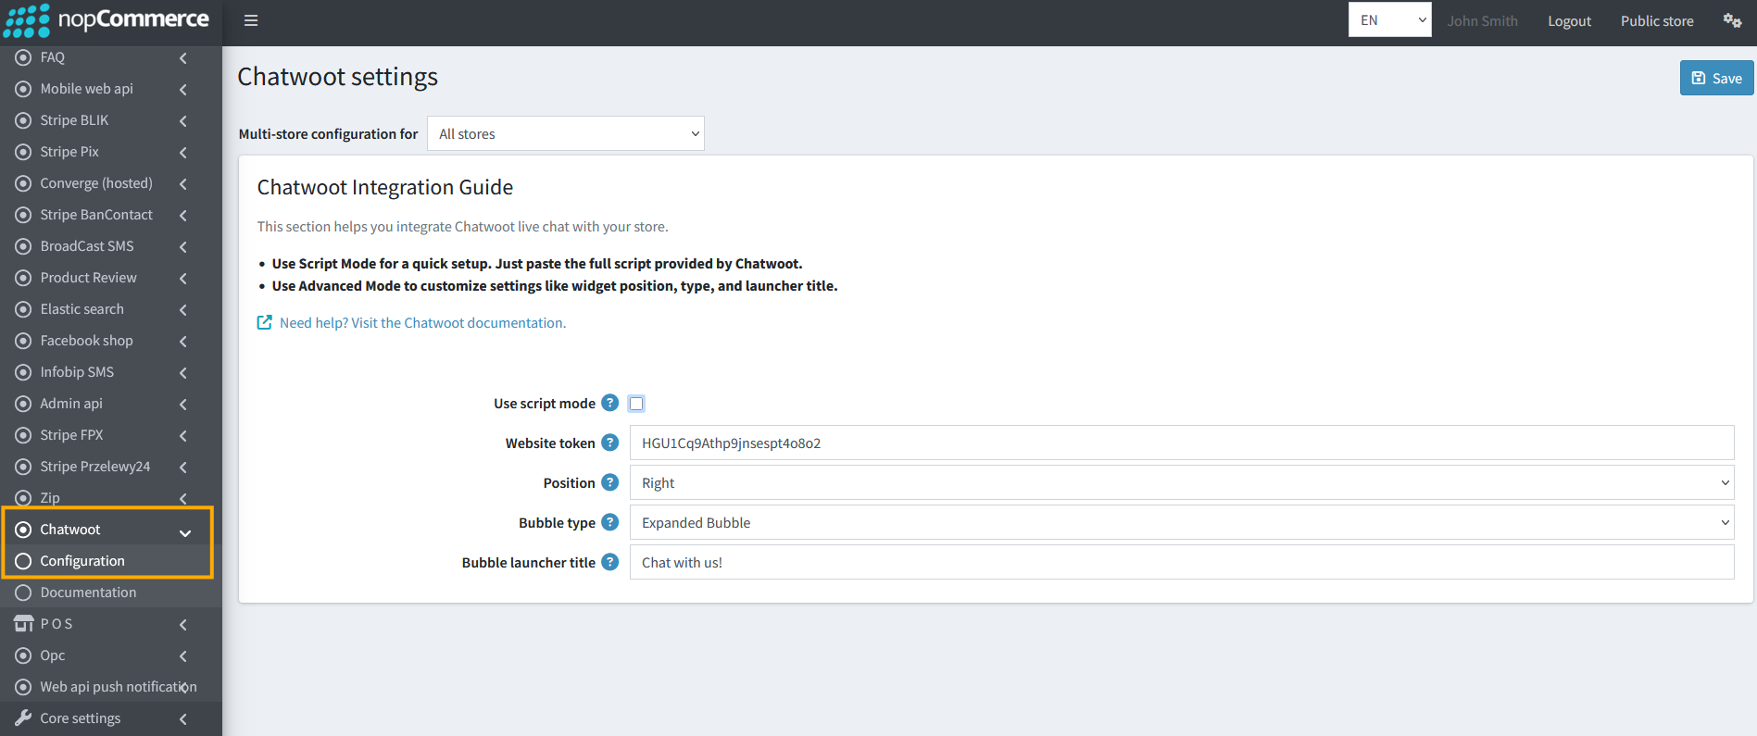Click the Admin api circle icon

tap(23, 404)
